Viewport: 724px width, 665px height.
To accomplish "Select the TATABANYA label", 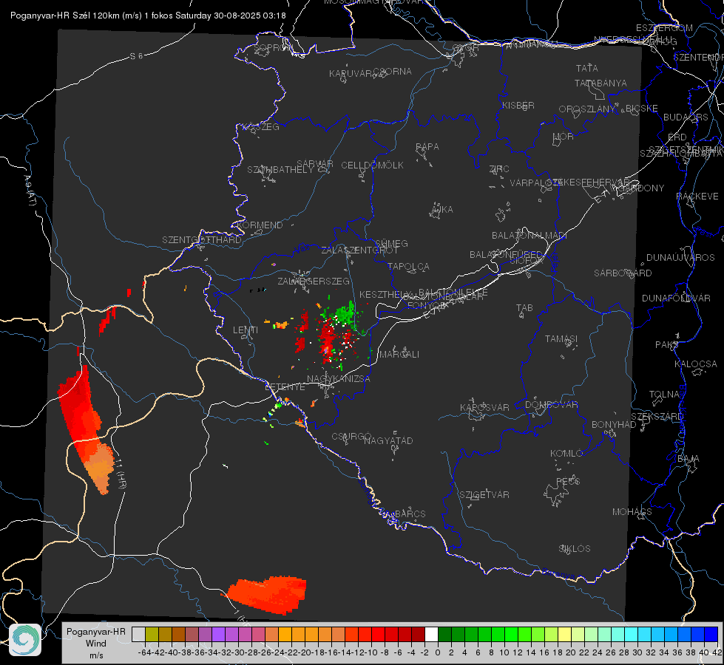I will pyautogui.click(x=600, y=83).
